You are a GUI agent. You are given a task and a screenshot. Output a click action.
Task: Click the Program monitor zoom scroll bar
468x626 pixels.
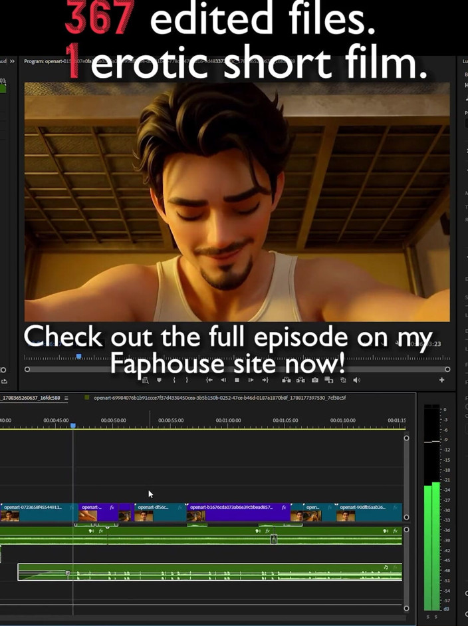237,369
